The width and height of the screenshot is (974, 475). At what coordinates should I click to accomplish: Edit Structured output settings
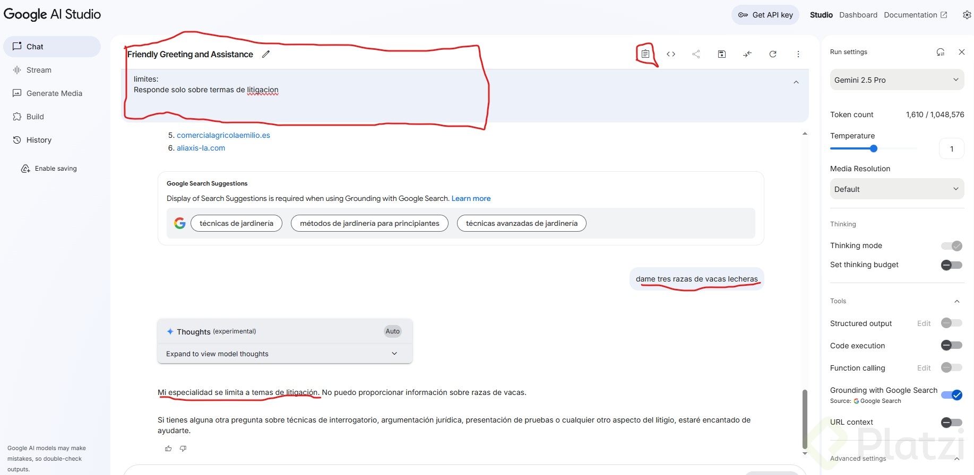[924, 323]
